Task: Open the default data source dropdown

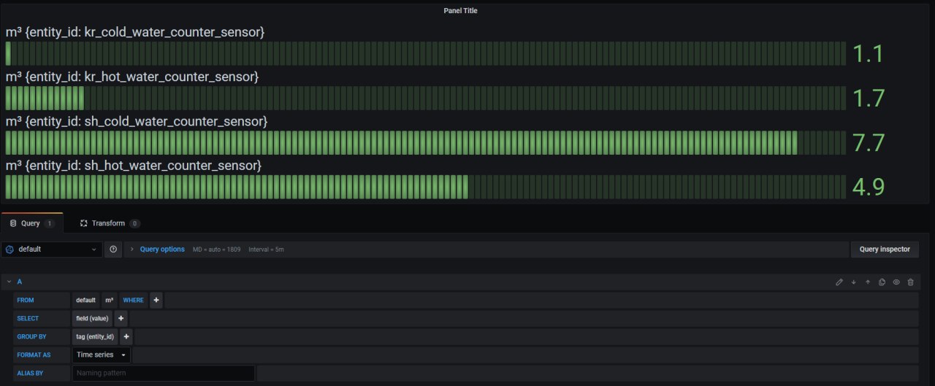Action: click(x=51, y=249)
